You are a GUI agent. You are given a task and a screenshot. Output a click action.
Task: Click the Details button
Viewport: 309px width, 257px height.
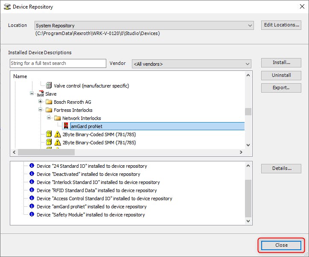(281, 169)
